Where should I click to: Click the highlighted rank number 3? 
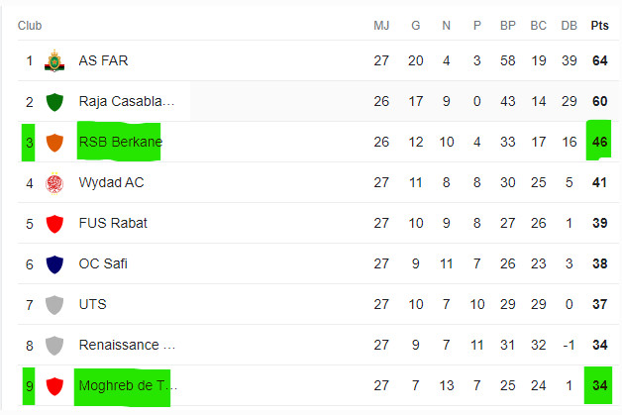point(30,143)
